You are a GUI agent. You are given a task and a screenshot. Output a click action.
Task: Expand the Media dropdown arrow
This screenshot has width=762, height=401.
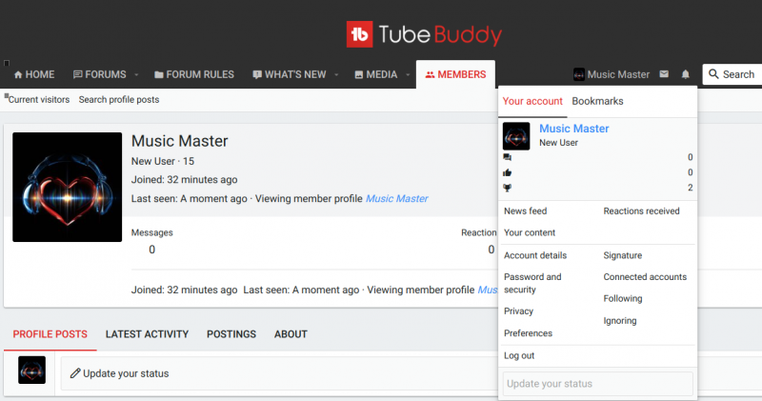[x=407, y=74]
